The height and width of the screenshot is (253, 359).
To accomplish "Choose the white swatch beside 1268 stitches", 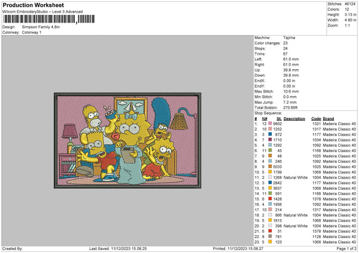I will (270, 177).
